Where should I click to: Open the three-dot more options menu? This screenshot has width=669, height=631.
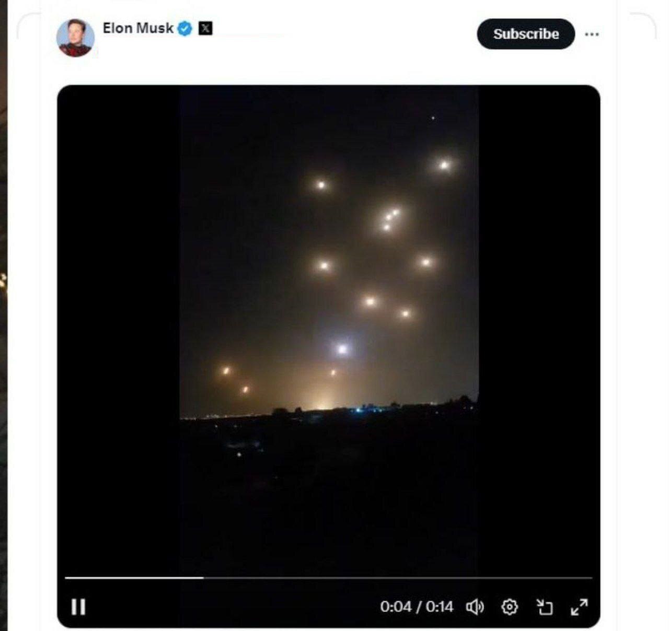click(592, 34)
